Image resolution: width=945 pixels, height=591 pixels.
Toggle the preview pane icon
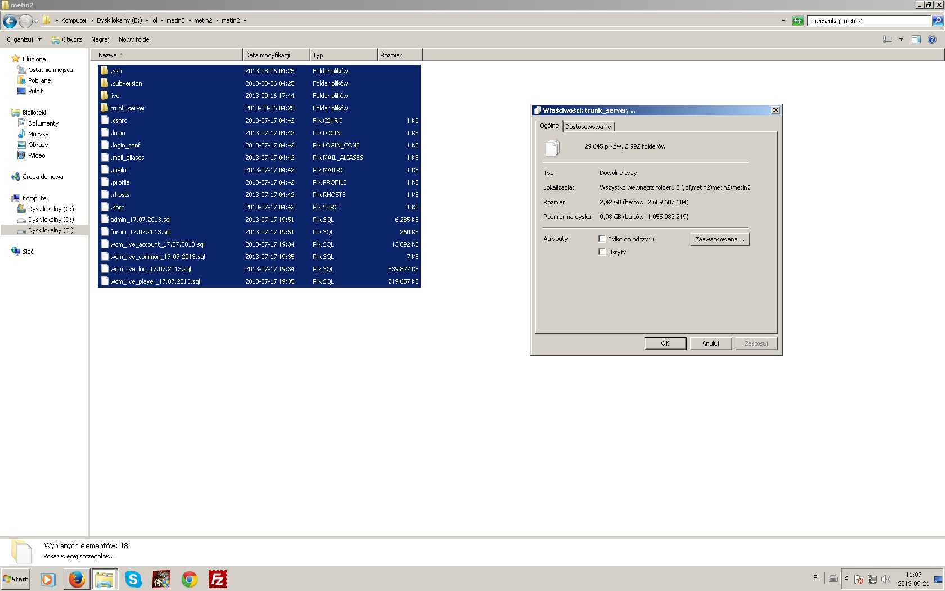[916, 39]
